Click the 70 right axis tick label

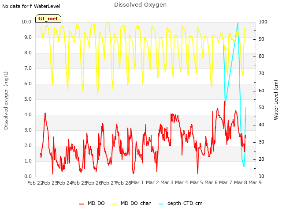[x=261, y=73]
